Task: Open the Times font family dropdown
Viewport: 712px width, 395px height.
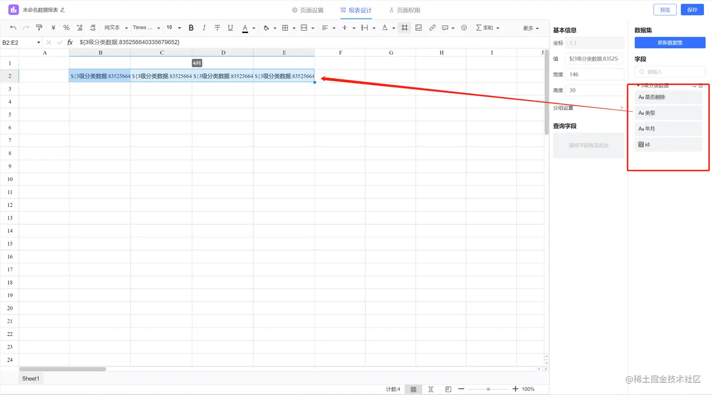Action: tap(146, 28)
